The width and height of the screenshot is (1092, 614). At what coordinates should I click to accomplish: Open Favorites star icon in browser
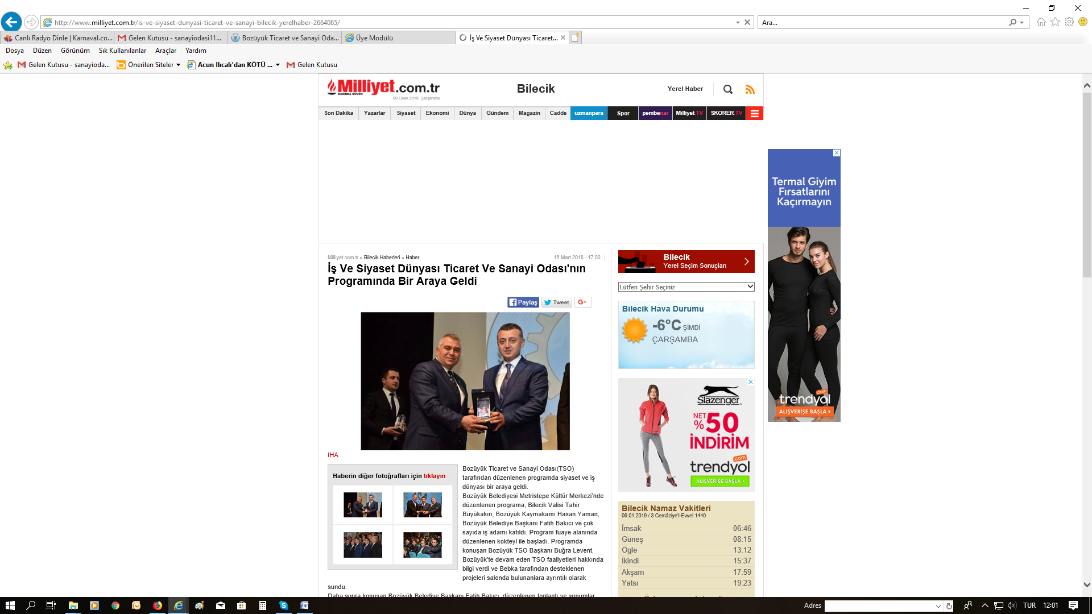(1055, 22)
